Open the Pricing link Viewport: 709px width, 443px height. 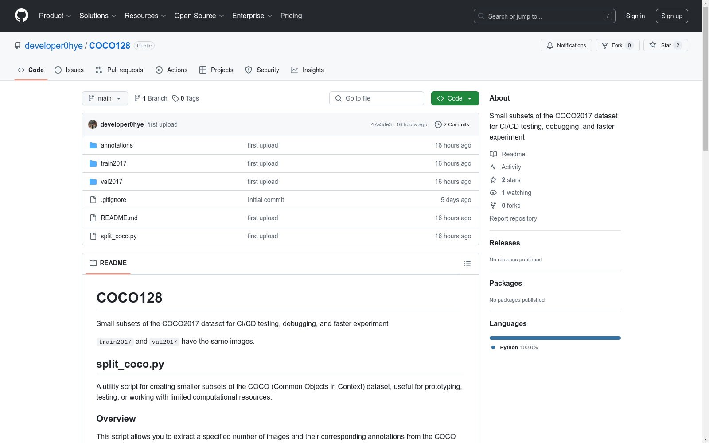point(291,16)
